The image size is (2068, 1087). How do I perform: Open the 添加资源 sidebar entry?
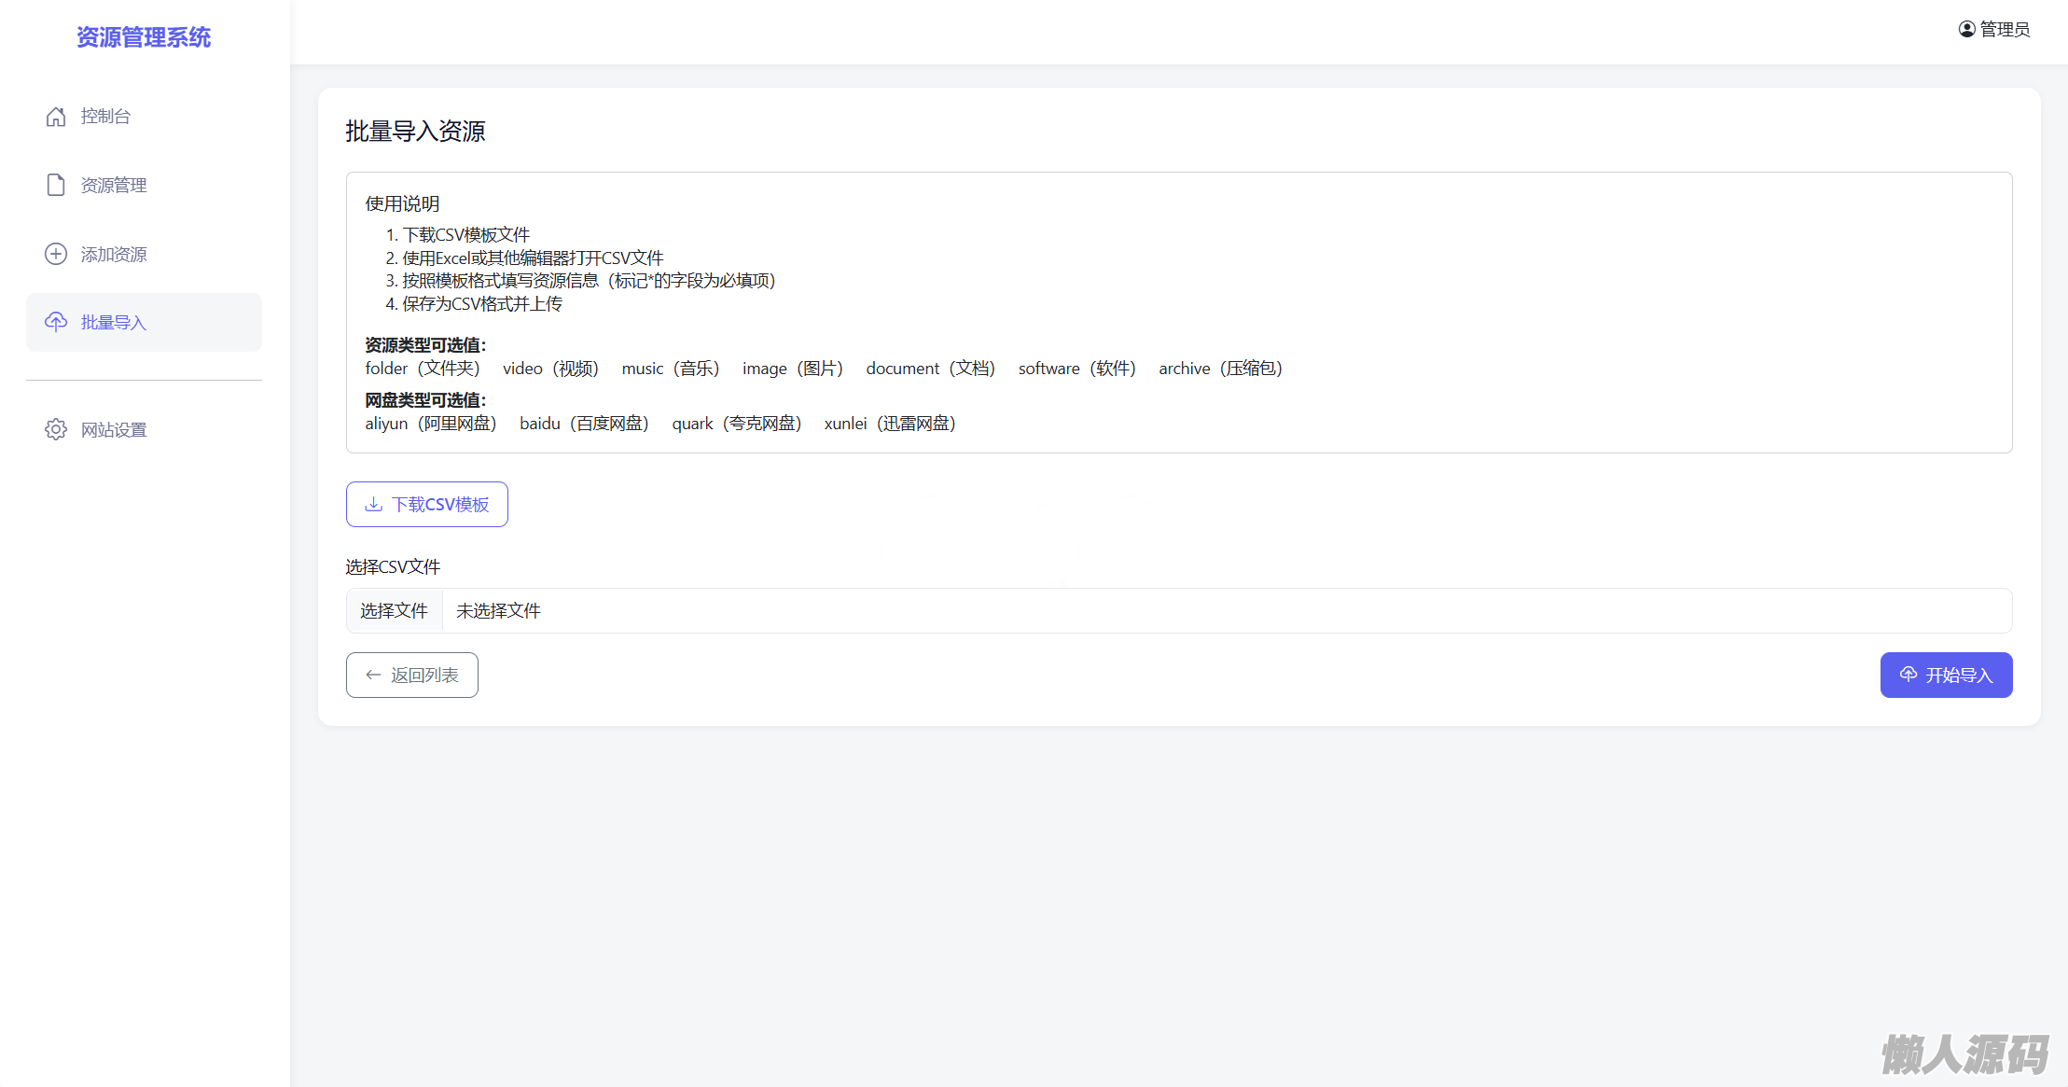click(114, 254)
